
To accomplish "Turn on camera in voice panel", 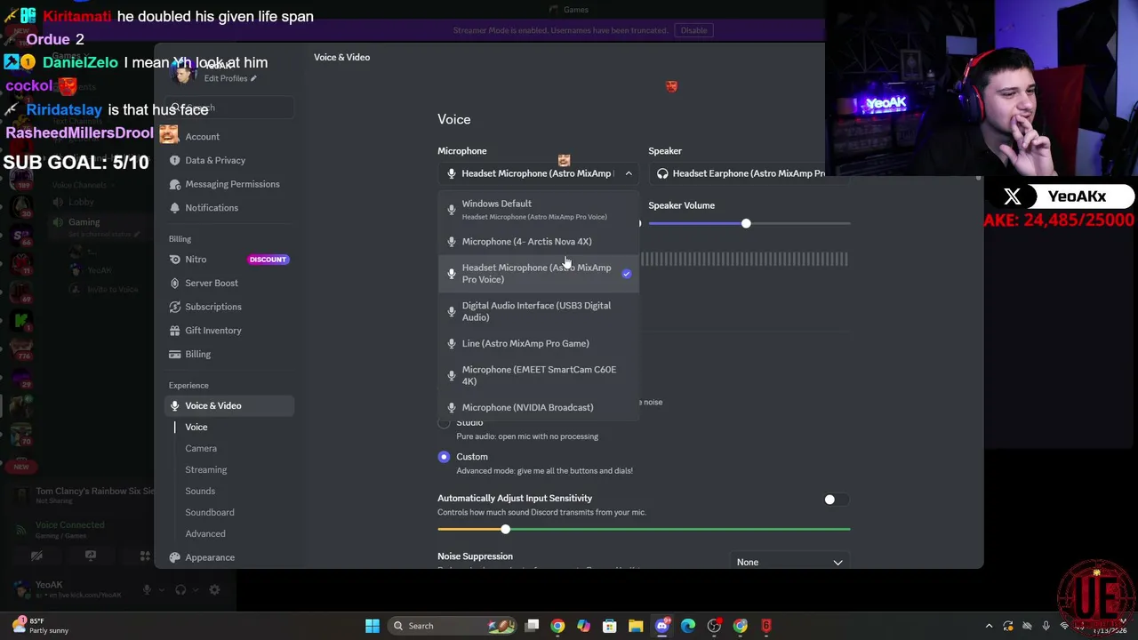I will click(36, 556).
